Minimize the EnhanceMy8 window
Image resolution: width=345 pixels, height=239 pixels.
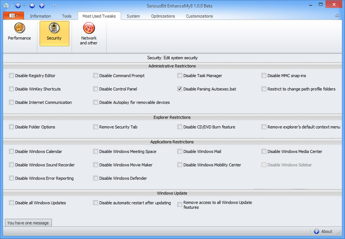point(310,5)
